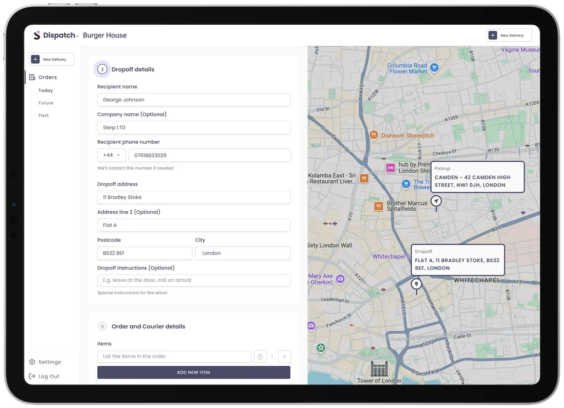Click Address line 2 field Flat A

point(194,225)
